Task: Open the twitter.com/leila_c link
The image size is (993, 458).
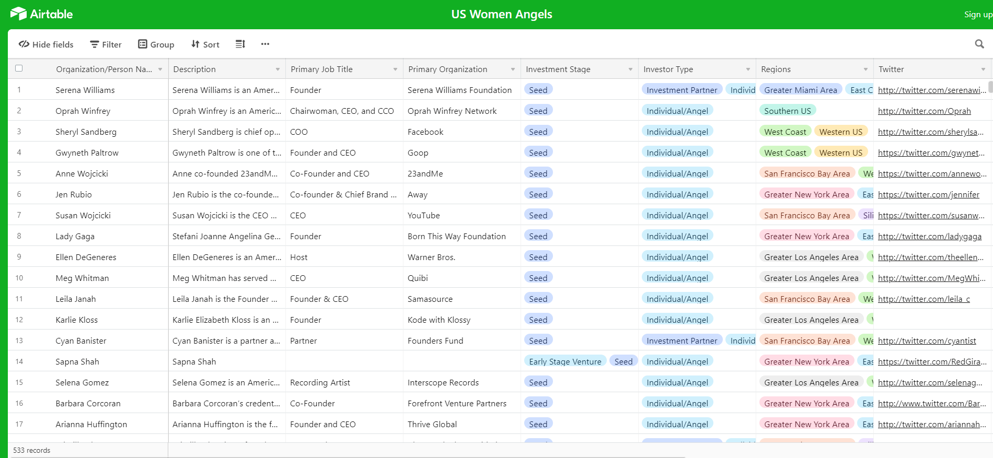Action: tap(923, 299)
